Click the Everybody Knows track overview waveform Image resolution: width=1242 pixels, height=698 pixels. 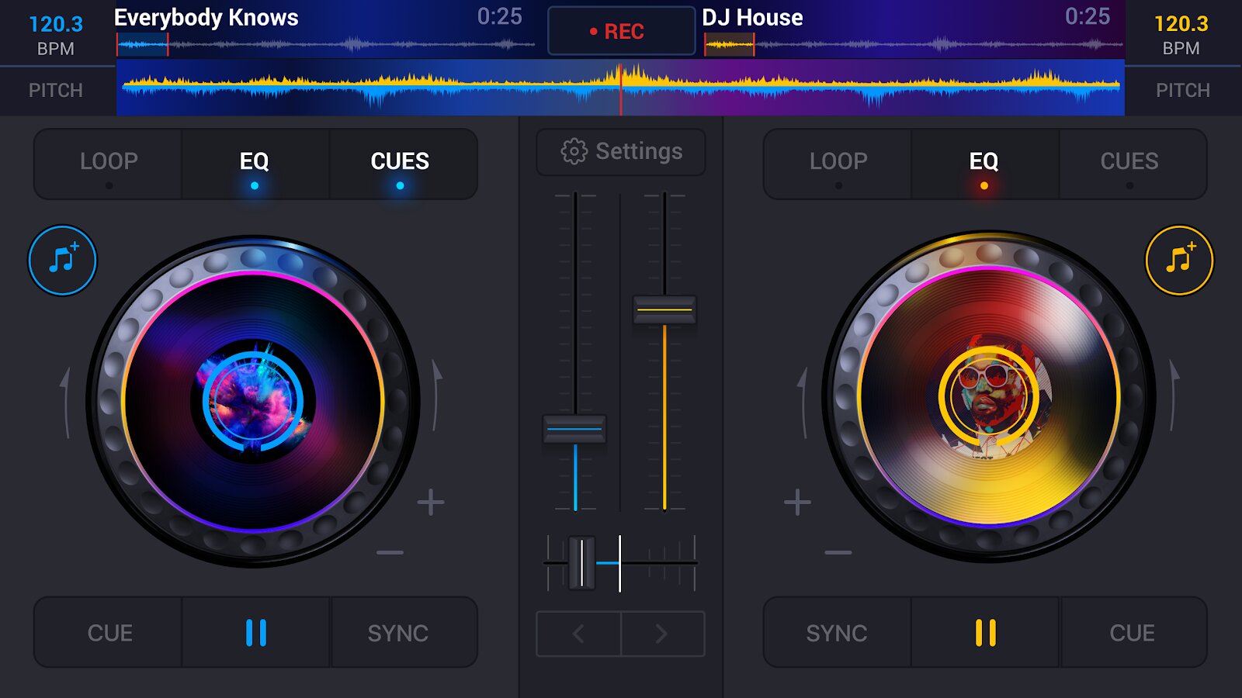(326, 45)
